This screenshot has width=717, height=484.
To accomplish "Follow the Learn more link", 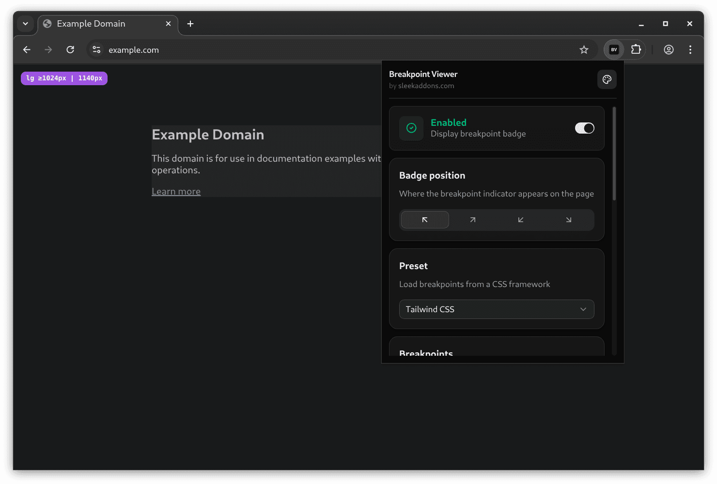I will (176, 191).
